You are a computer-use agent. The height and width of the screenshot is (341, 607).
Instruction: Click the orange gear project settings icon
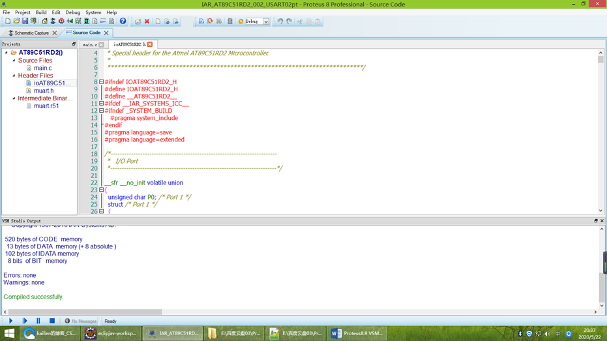click(x=241, y=22)
